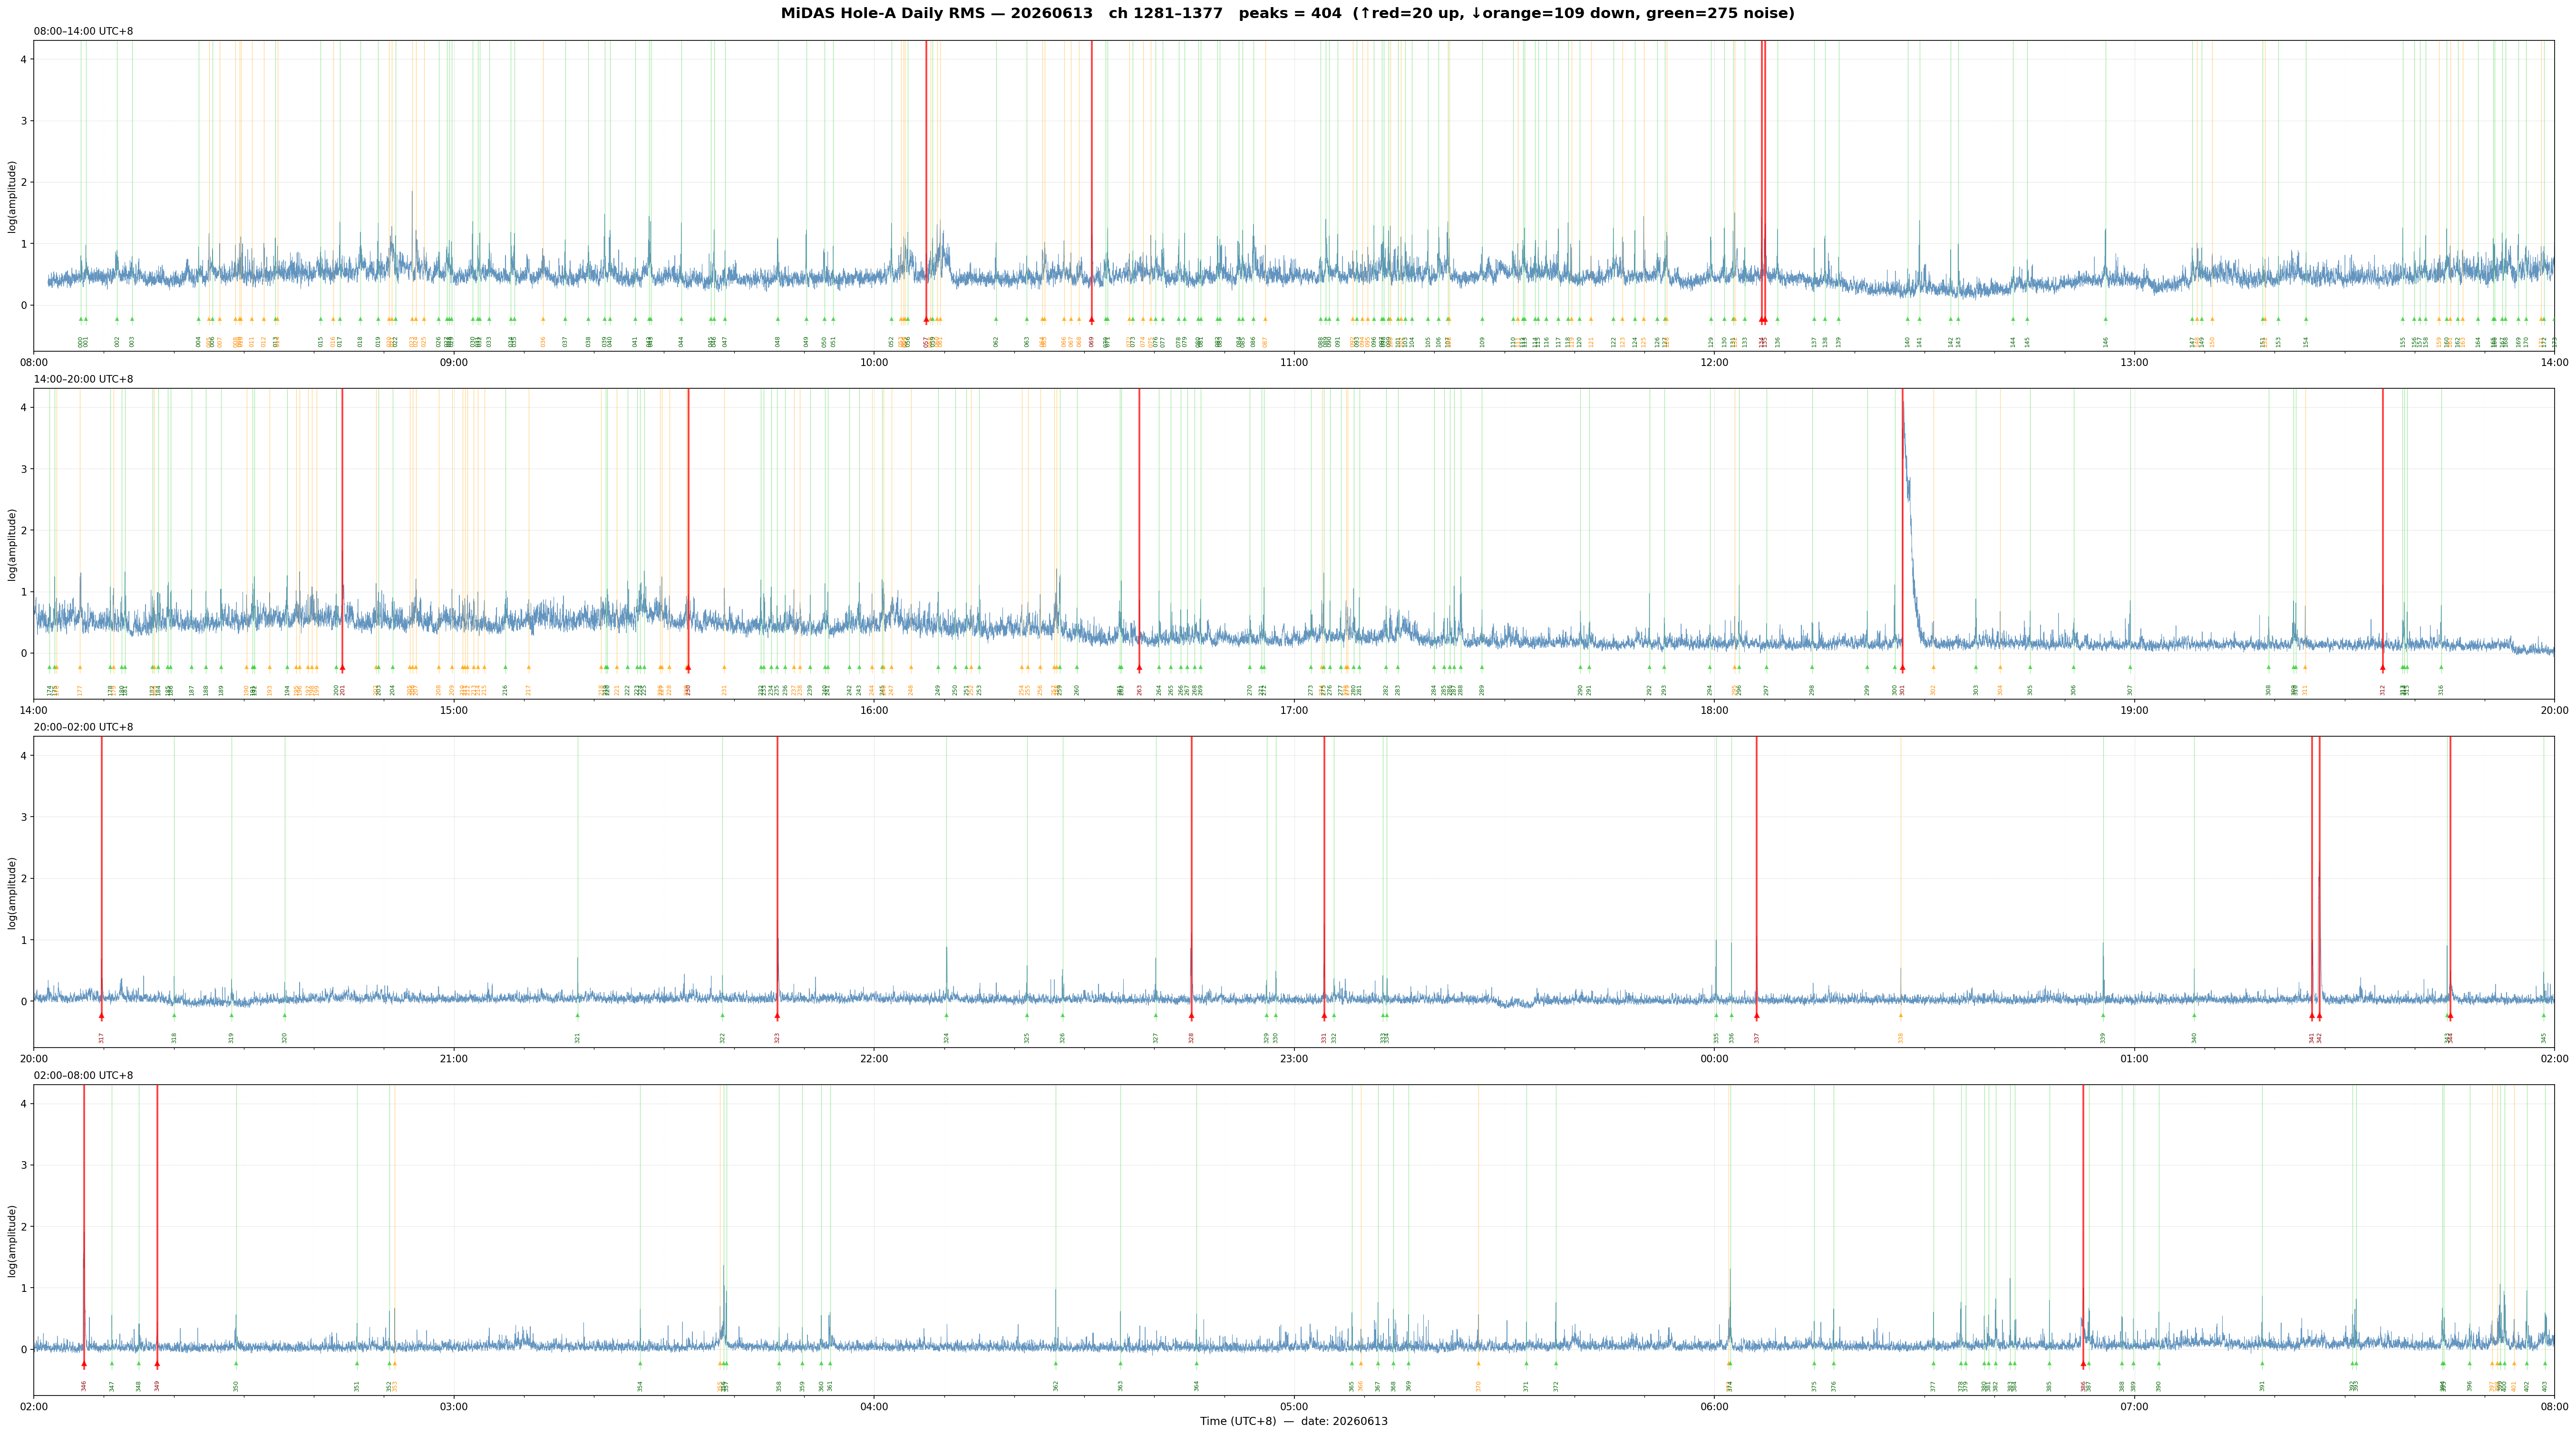Click the MiDAS Hole-A Daily RMS chart title

1288,13
